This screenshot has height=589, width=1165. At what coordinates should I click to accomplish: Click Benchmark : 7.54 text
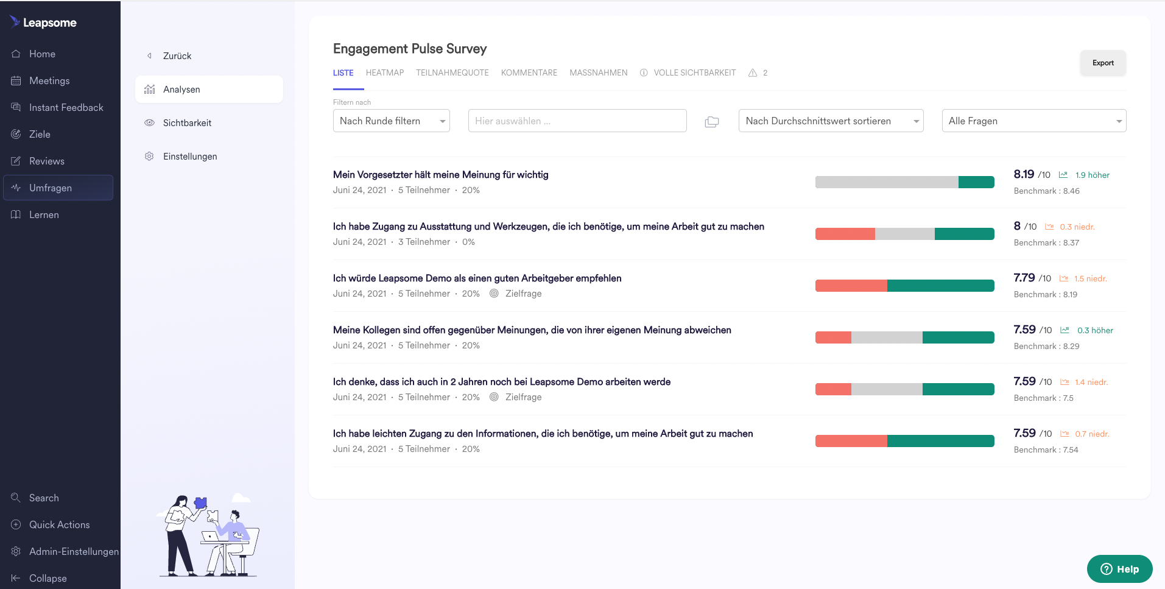(x=1046, y=450)
